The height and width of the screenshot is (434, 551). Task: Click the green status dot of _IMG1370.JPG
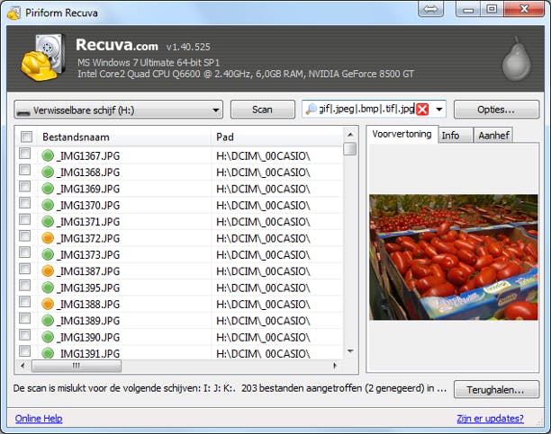pos(48,205)
